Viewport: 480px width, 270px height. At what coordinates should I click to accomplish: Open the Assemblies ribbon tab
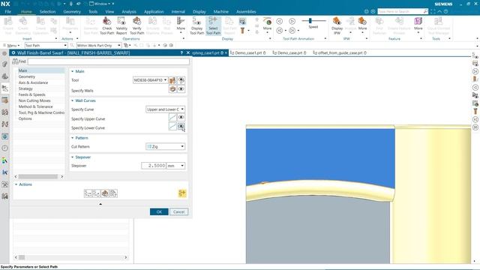246,12
